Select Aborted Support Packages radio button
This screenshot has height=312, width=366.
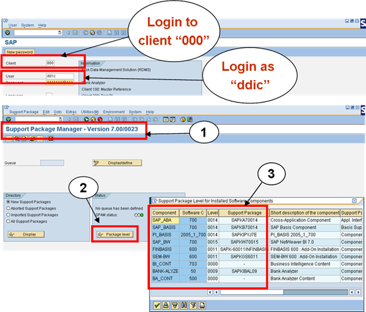point(8,208)
